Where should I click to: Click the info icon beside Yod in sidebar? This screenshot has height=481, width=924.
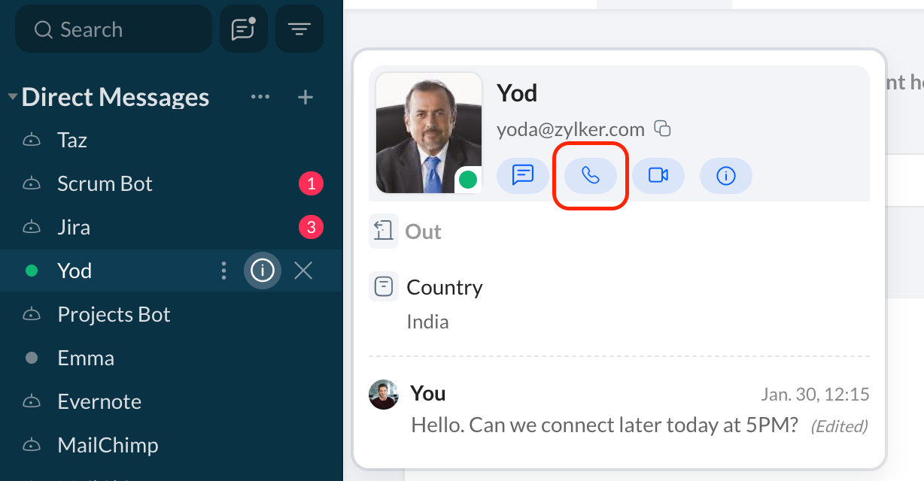point(262,271)
